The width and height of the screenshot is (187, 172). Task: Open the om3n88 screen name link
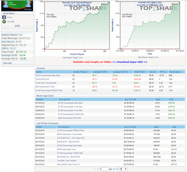click(10, 22)
